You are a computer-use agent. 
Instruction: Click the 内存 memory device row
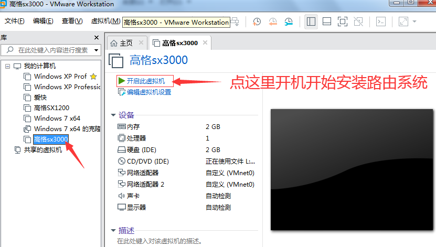point(186,127)
